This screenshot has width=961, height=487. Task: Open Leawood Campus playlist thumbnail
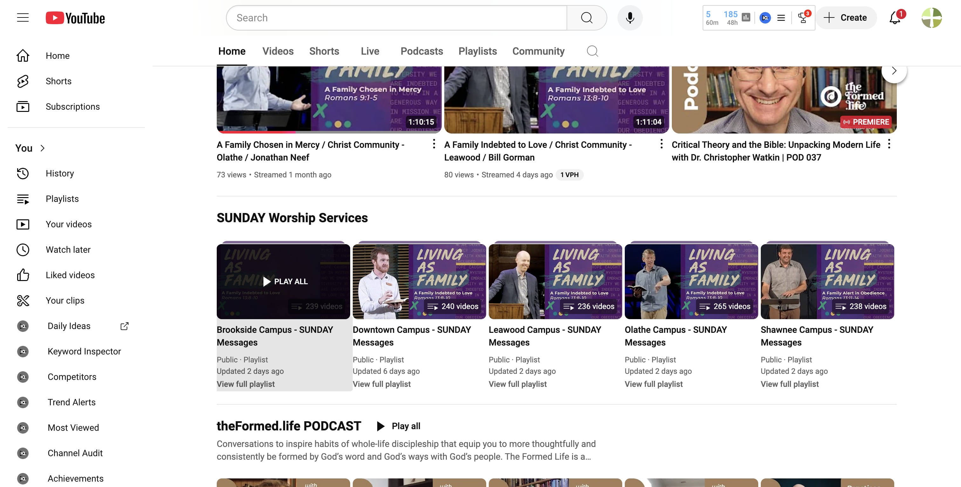coord(555,281)
